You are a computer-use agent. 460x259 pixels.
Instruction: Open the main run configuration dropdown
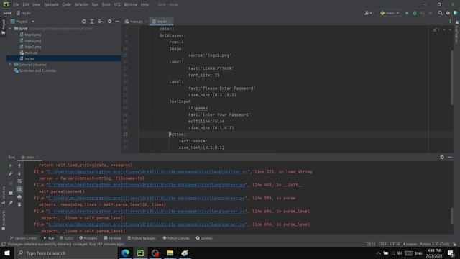click(390, 13)
